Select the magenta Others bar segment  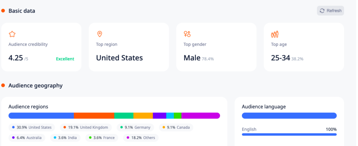pyautogui.click(x=201, y=116)
